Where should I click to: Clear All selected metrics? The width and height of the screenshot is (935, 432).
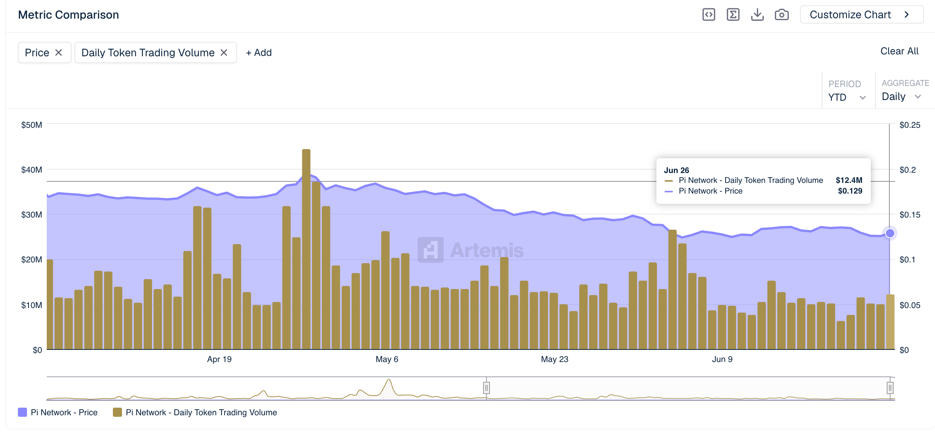tap(899, 51)
